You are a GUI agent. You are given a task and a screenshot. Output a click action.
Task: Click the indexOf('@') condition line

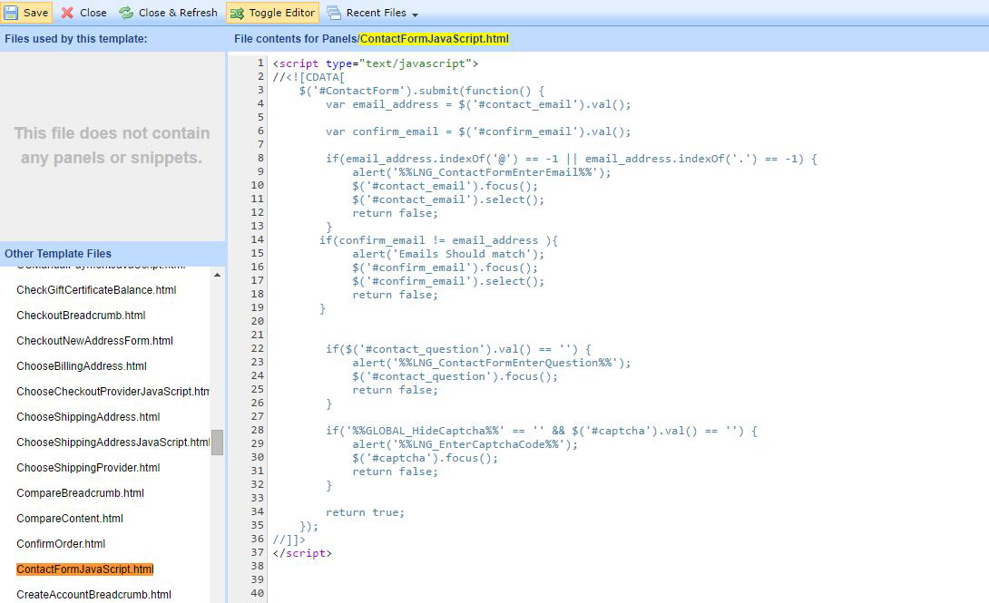click(x=572, y=159)
